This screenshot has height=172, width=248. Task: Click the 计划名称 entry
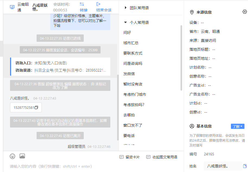click(x=200, y=68)
